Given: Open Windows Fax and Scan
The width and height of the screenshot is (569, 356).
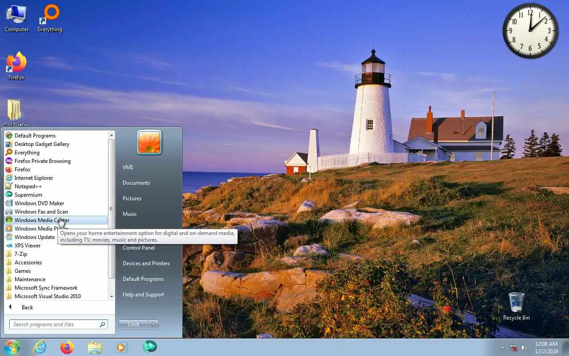Looking at the screenshot, I should click(56, 212).
